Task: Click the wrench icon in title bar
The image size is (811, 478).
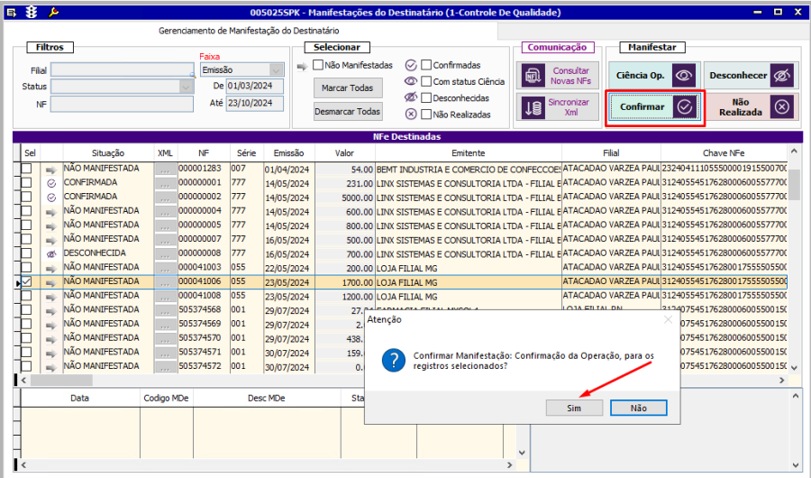Action: [53, 12]
